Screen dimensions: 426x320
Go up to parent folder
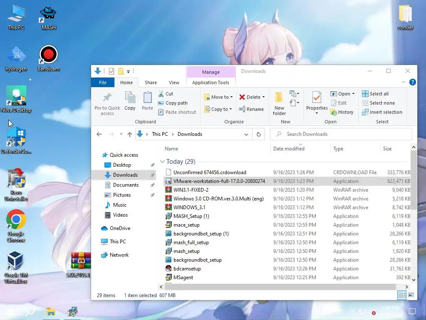(x=130, y=134)
